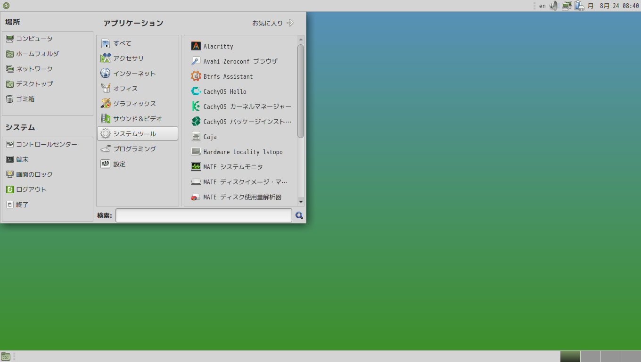This screenshot has width=641, height=362.
Task: Click the scrollbar down arrow
Action: tap(301, 202)
